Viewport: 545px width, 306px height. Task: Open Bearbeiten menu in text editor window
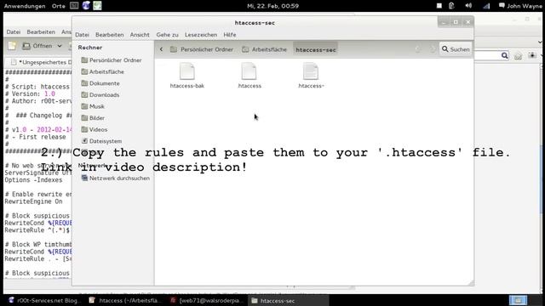41,31
